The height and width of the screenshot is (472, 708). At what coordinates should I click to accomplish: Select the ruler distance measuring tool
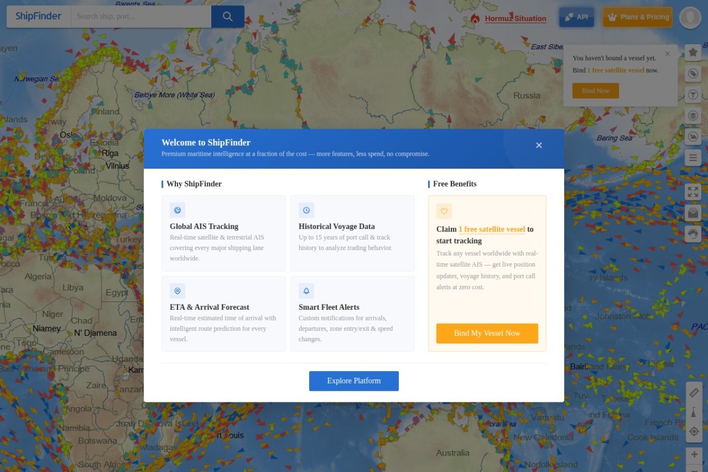click(x=694, y=392)
